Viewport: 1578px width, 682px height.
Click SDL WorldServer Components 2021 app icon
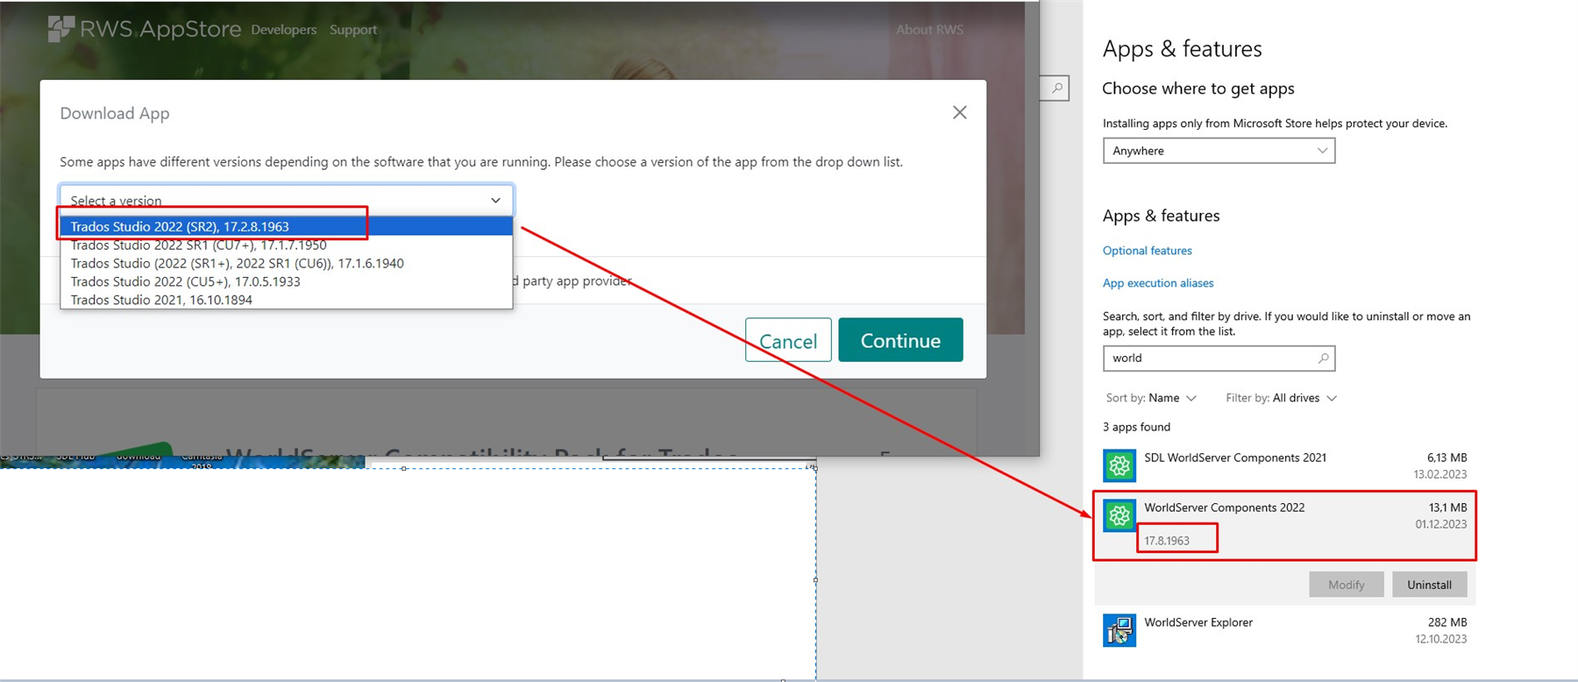coord(1120,465)
